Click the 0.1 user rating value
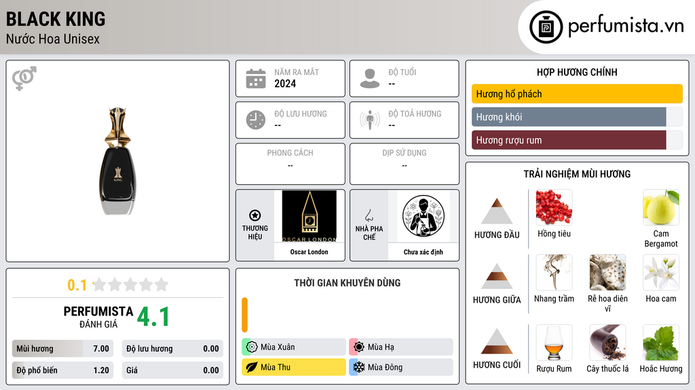 [77, 285]
